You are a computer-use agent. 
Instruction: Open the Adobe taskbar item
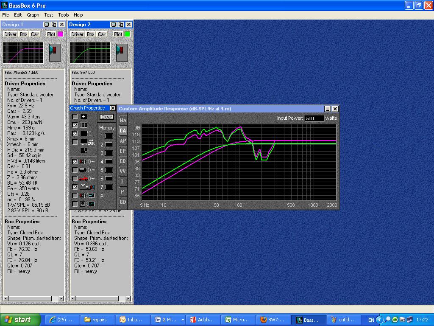point(203,320)
